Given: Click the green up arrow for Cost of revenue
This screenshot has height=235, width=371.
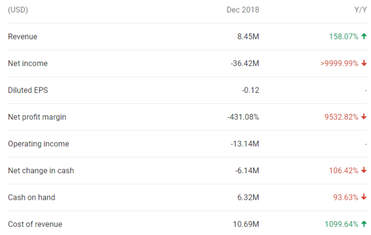Looking at the screenshot, I should [x=364, y=224].
